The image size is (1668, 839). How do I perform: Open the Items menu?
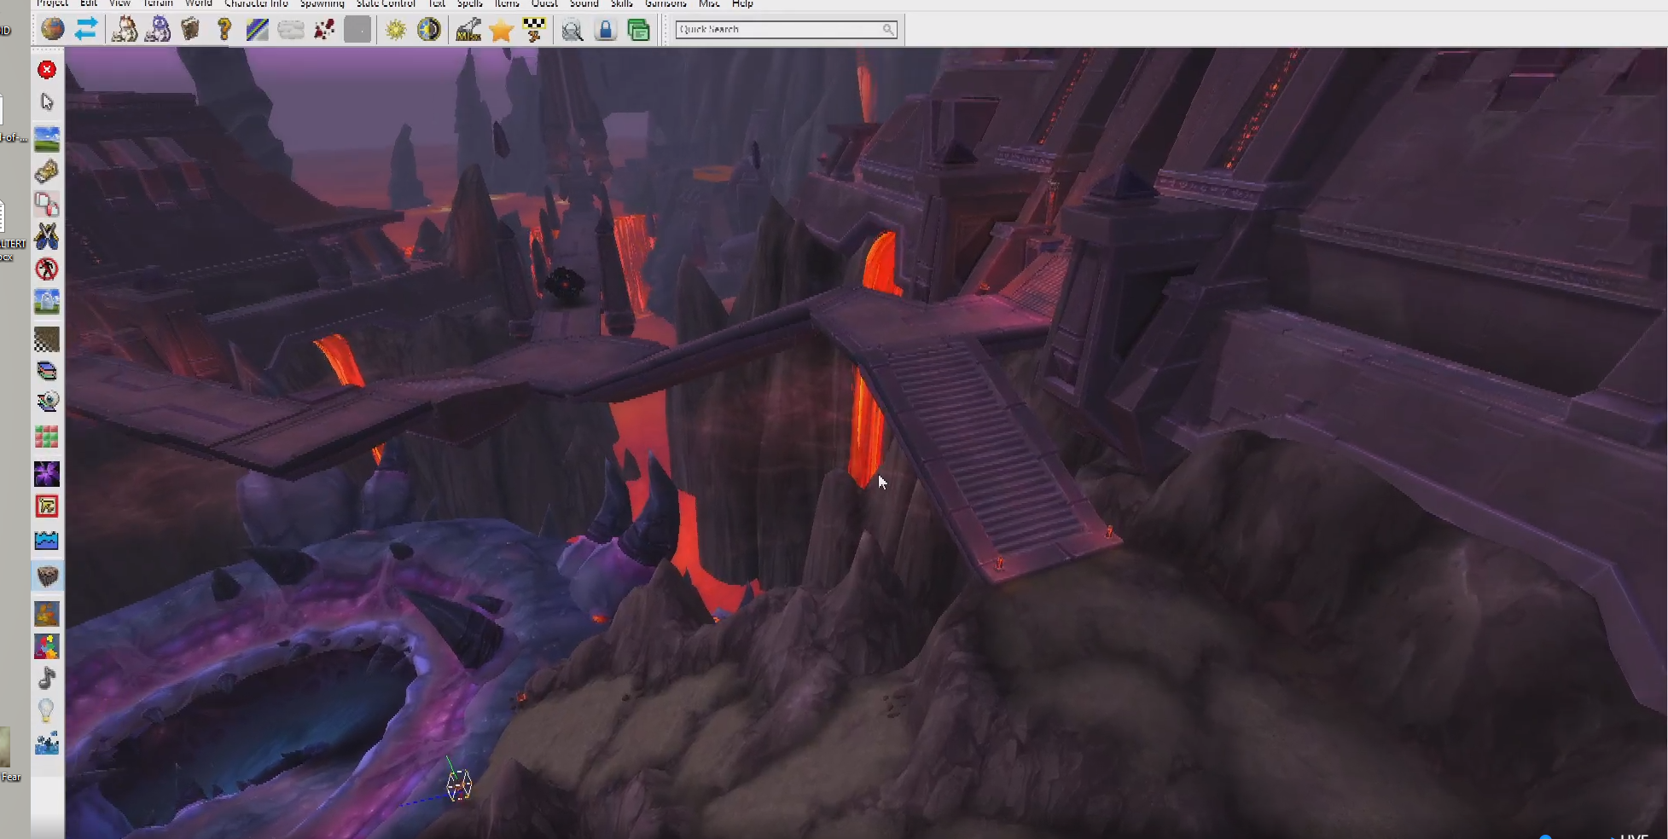pos(507,3)
